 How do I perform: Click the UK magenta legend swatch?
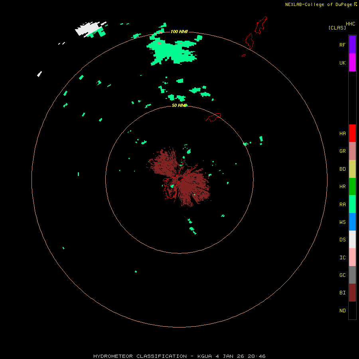[352, 63]
